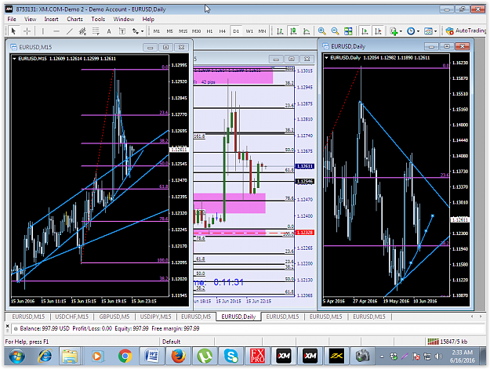Open the Window menu
Image resolution: width=490 pixels, height=369 pixels.
pos(124,19)
